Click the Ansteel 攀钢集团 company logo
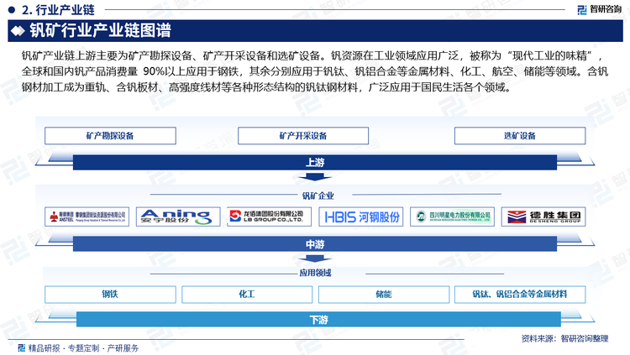This screenshot has width=630, height=355. [x=87, y=217]
